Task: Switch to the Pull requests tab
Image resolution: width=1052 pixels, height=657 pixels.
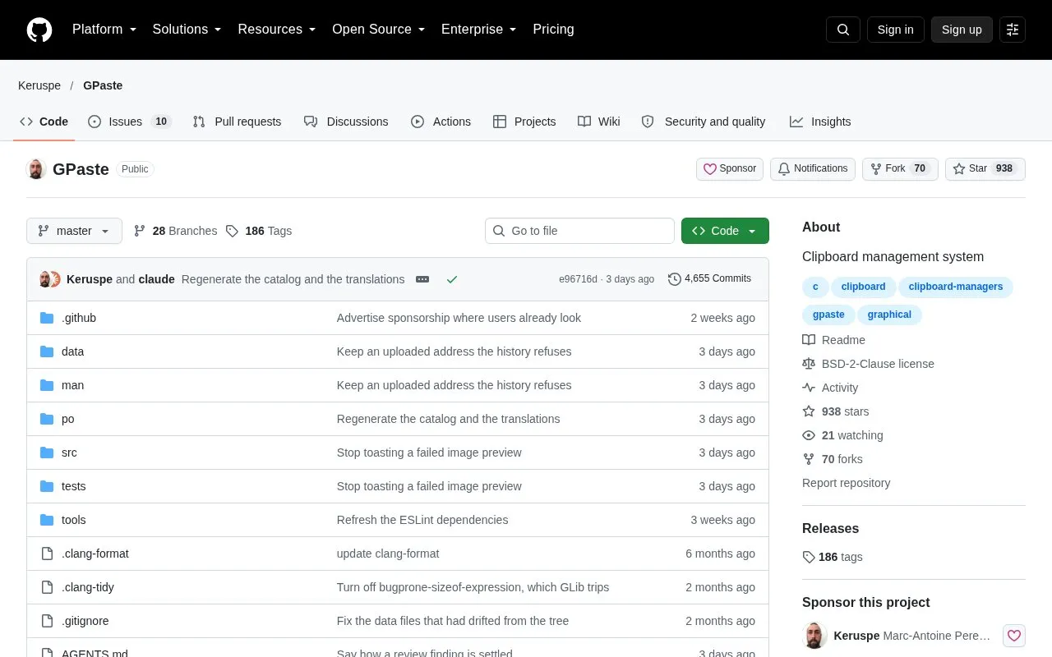Action: point(237,122)
